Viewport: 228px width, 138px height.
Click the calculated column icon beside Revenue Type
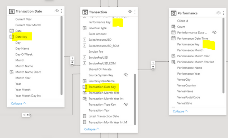85,28
